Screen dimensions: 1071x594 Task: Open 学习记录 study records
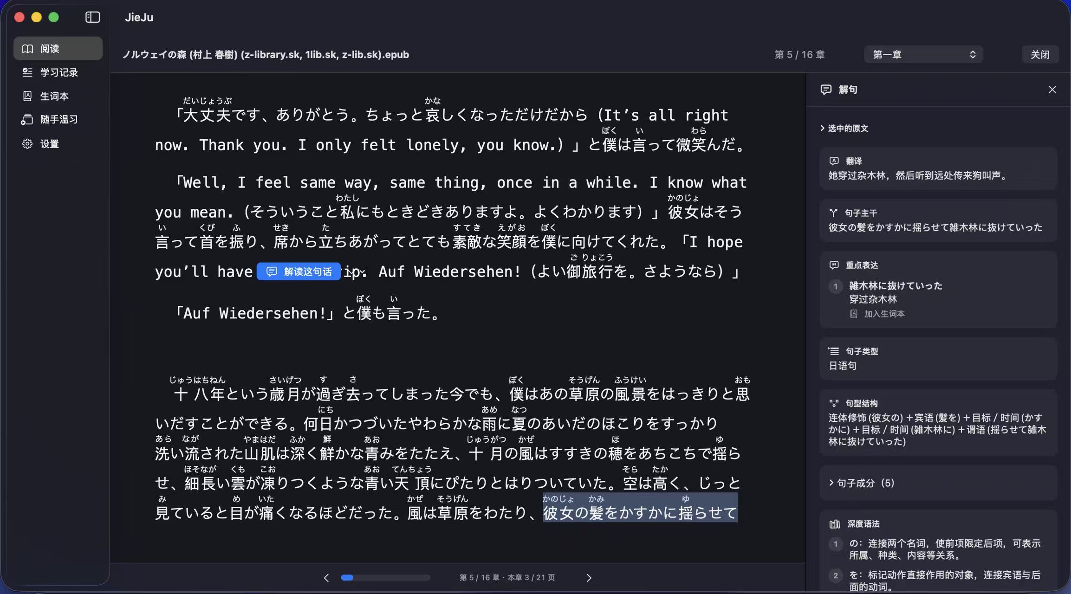click(x=58, y=72)
